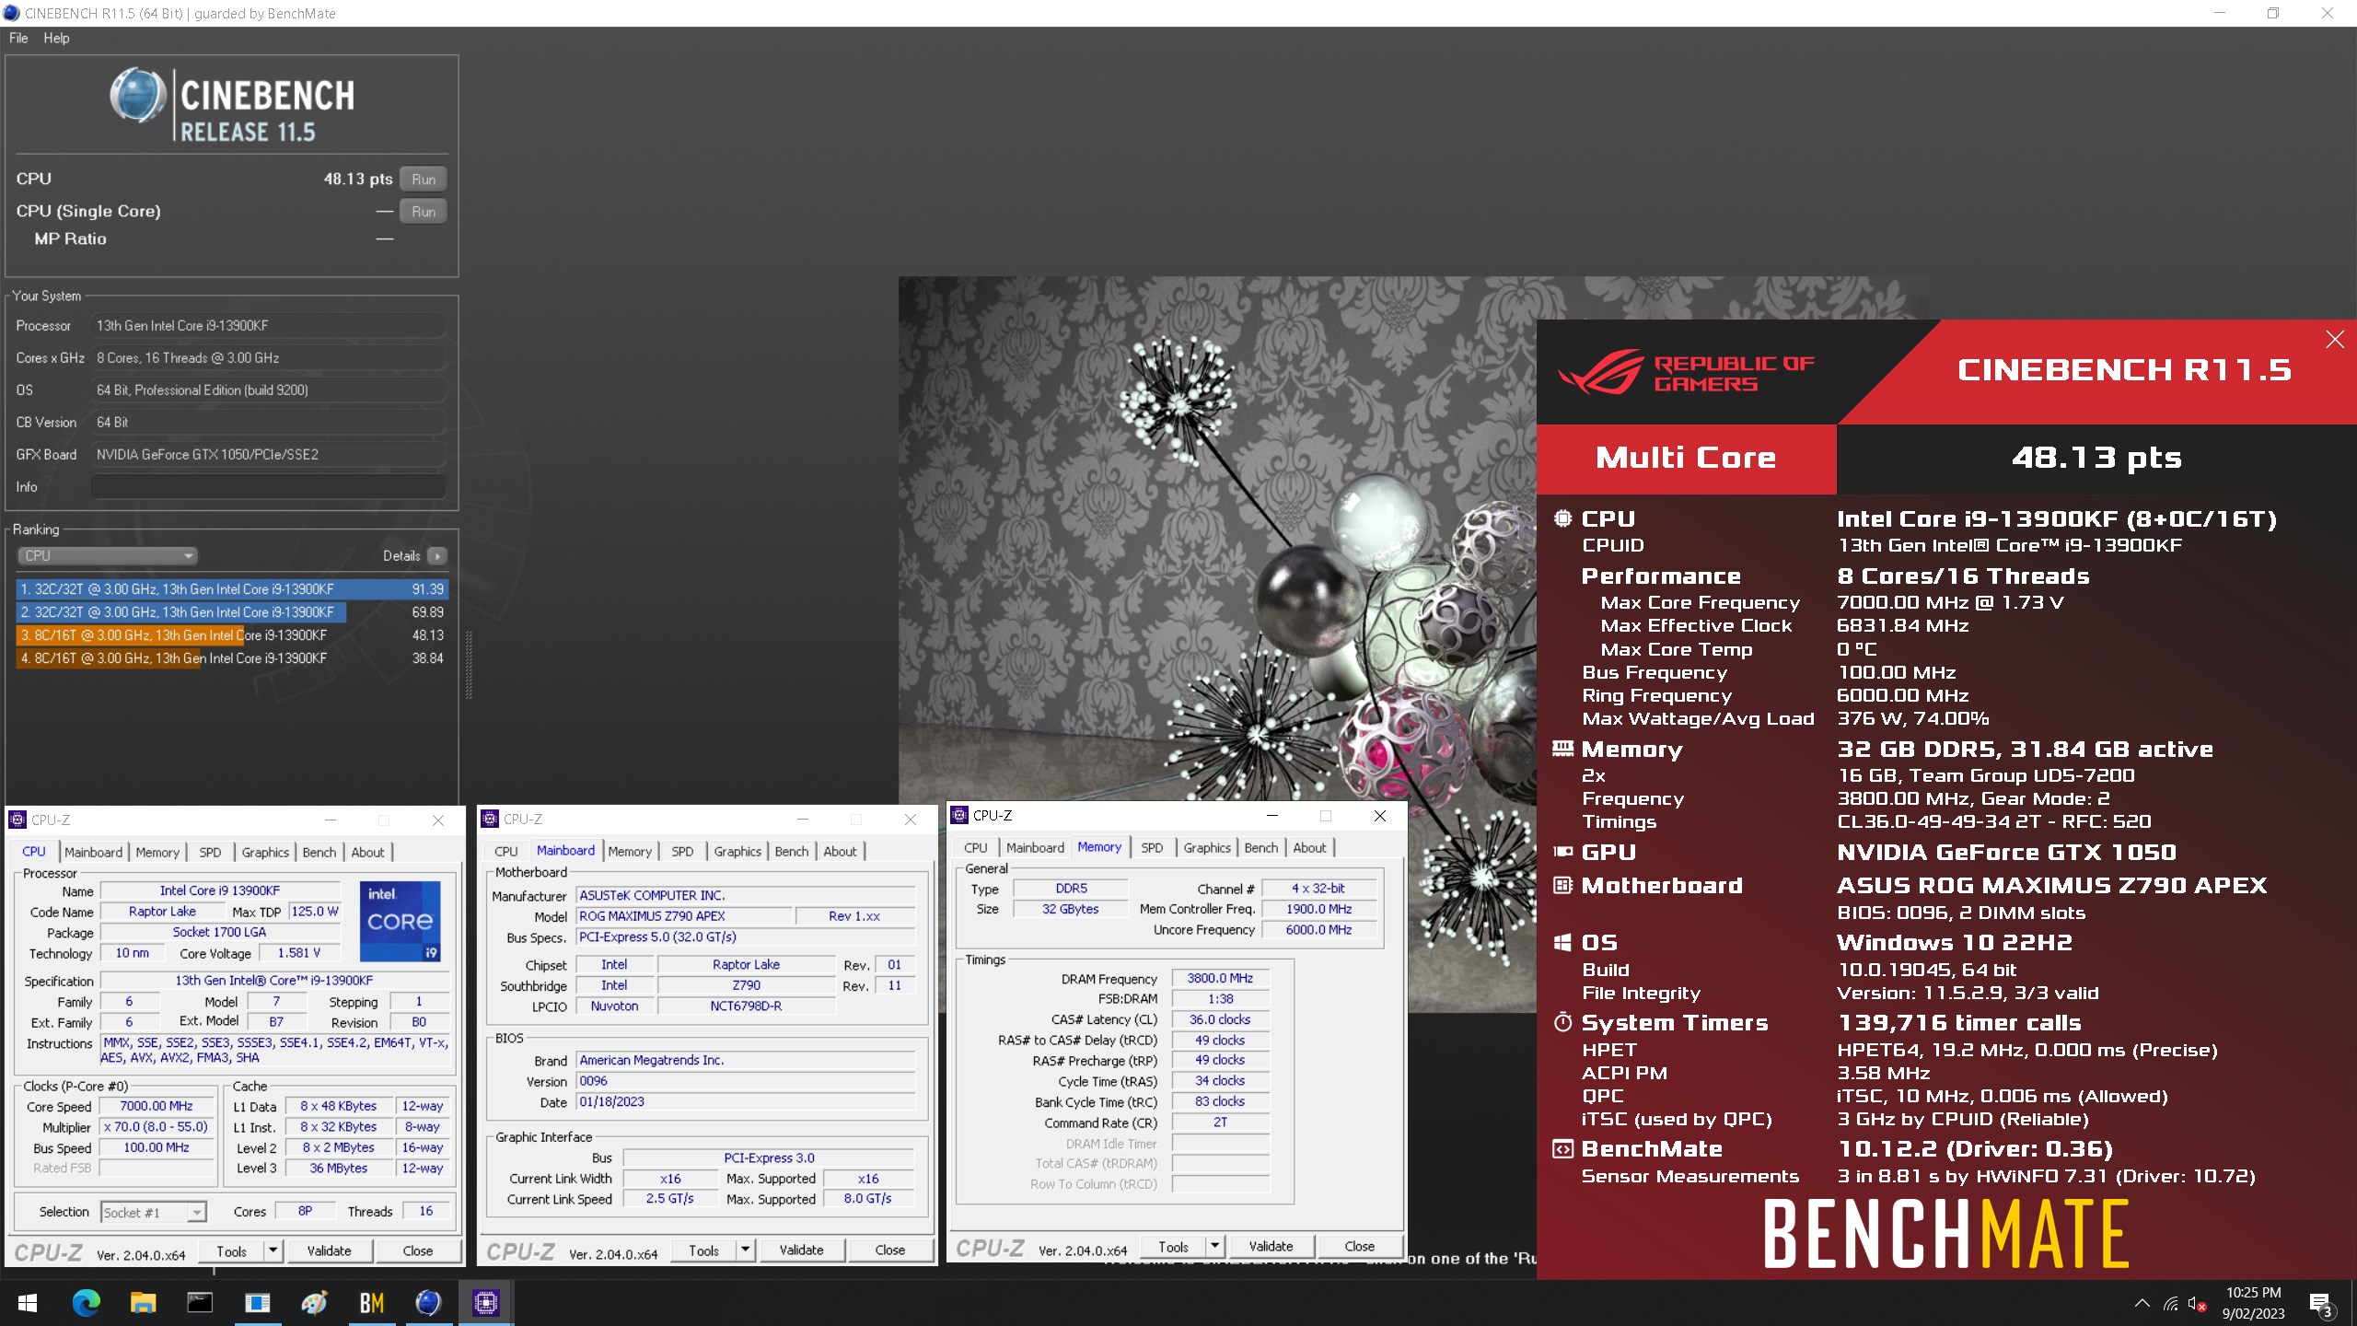Show hidden system tray icons

pos(2142,1303)
